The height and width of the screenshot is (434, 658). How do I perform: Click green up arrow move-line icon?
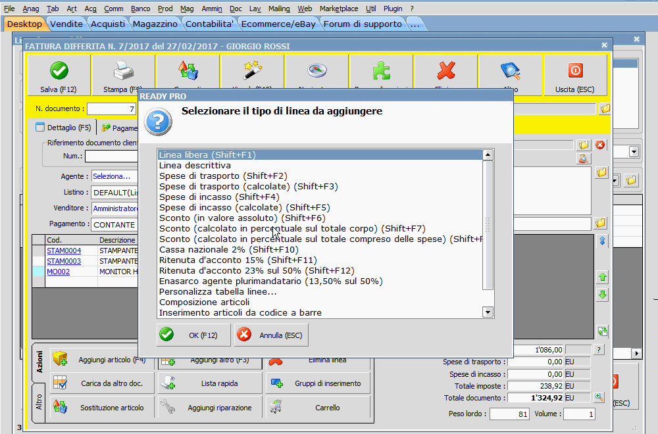[603, 277]
